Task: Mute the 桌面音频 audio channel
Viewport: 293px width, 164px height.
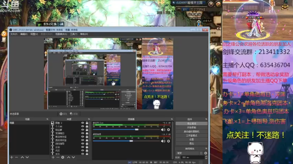Action: tap(163, 141)
